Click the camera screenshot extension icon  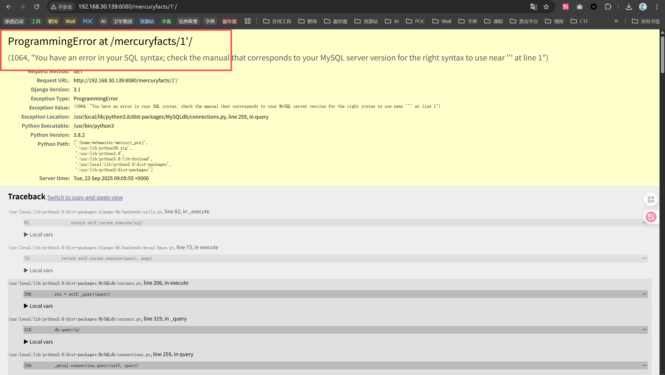pyautogui.click(x=580, y=7)
